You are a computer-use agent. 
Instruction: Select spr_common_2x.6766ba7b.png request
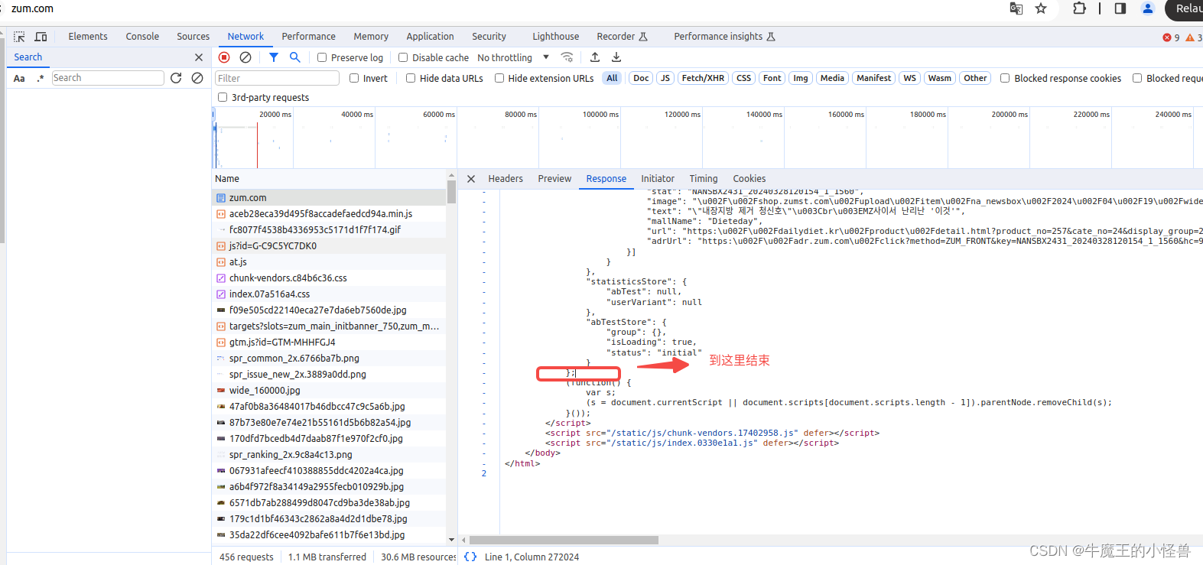tap(329, 358)
